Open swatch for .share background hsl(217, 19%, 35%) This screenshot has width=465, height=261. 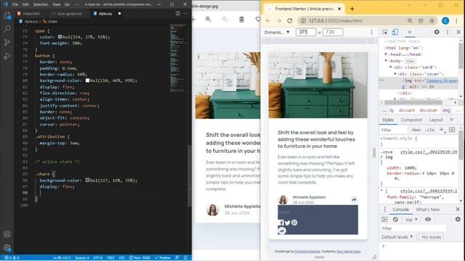click(x=87, y=181)
